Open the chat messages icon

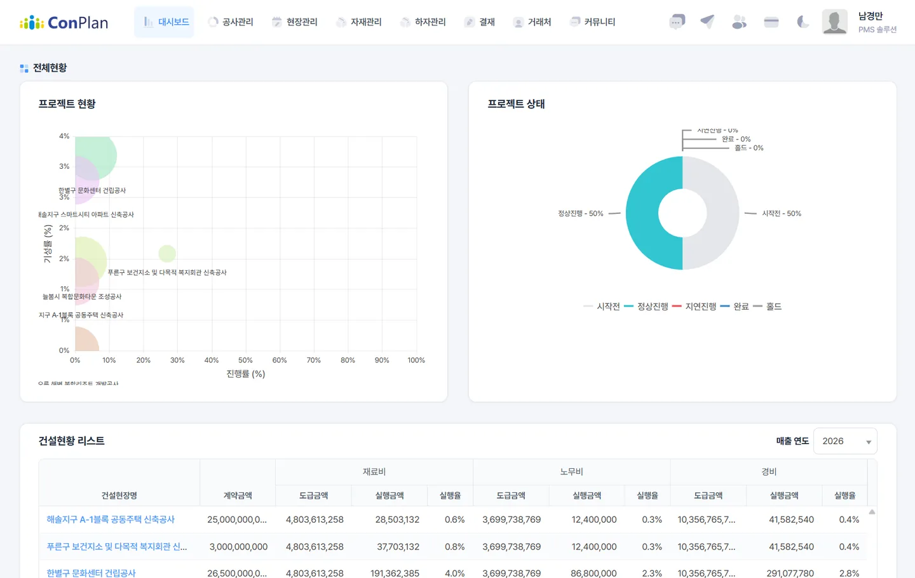click(x=677, y=22)
